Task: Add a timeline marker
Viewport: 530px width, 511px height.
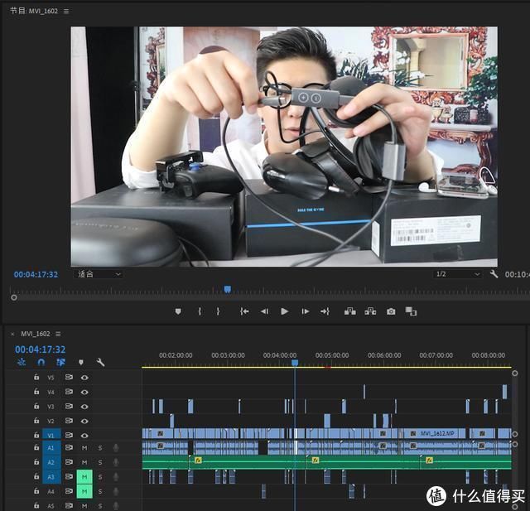Action: [81, 362]
